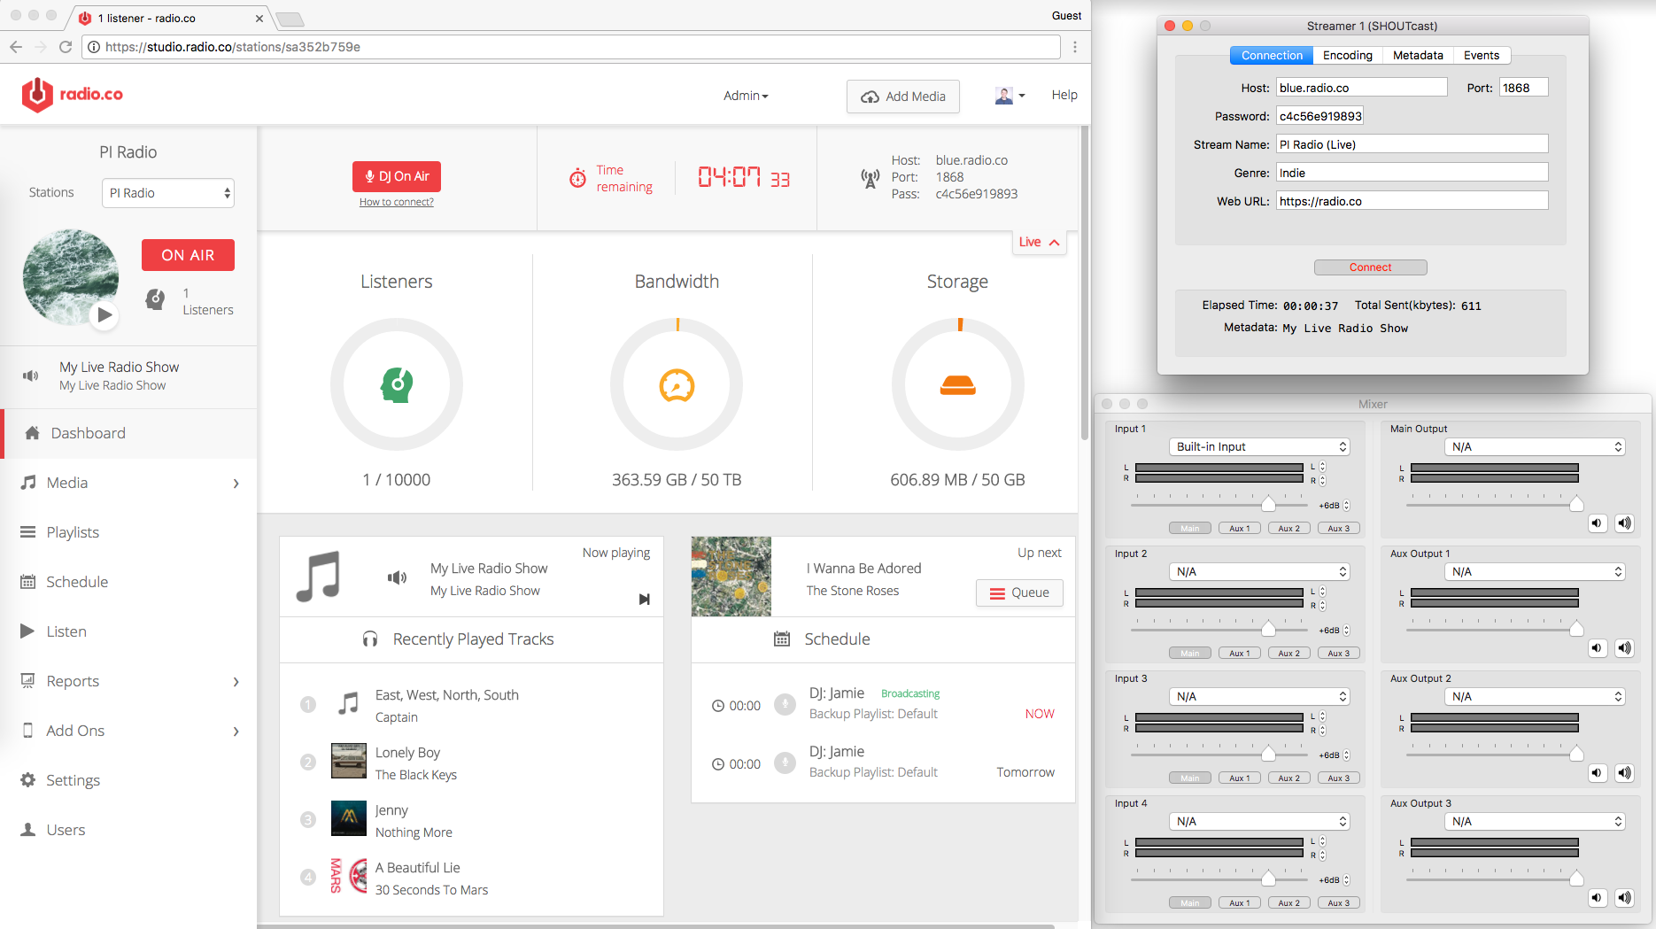Switch to the Events tab
Image resolution: width=1656 pixels, height=929 pixels.
click(1482, 55)
